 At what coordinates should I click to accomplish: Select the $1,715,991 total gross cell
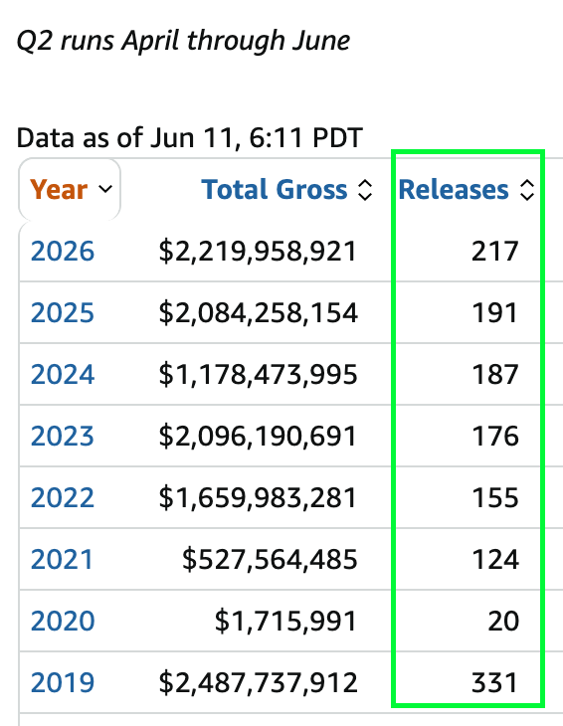coord(285,622)
